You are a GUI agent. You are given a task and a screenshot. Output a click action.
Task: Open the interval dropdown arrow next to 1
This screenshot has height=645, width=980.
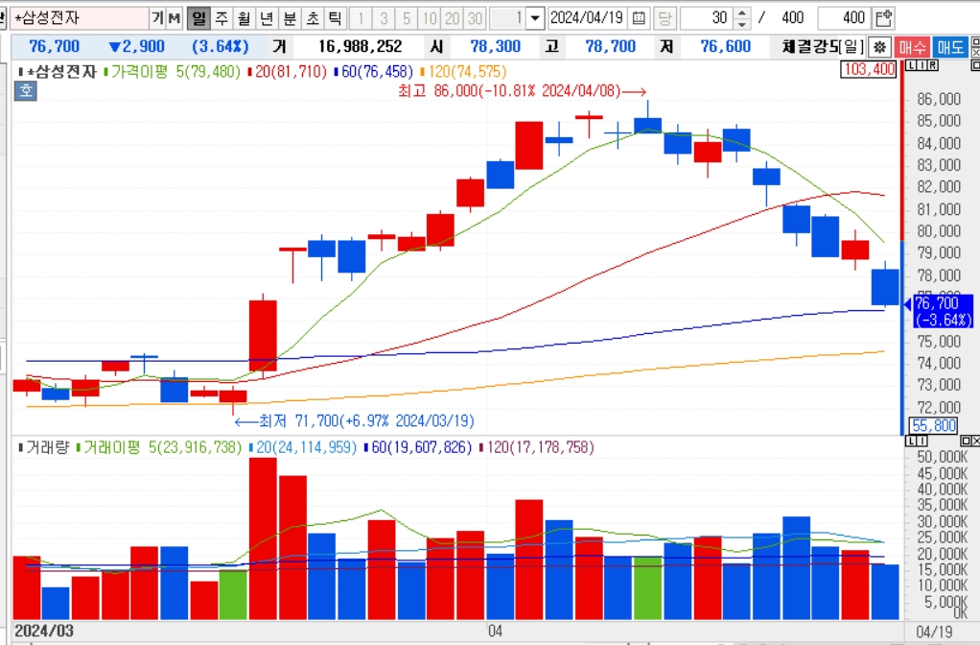tap(535, 18)
